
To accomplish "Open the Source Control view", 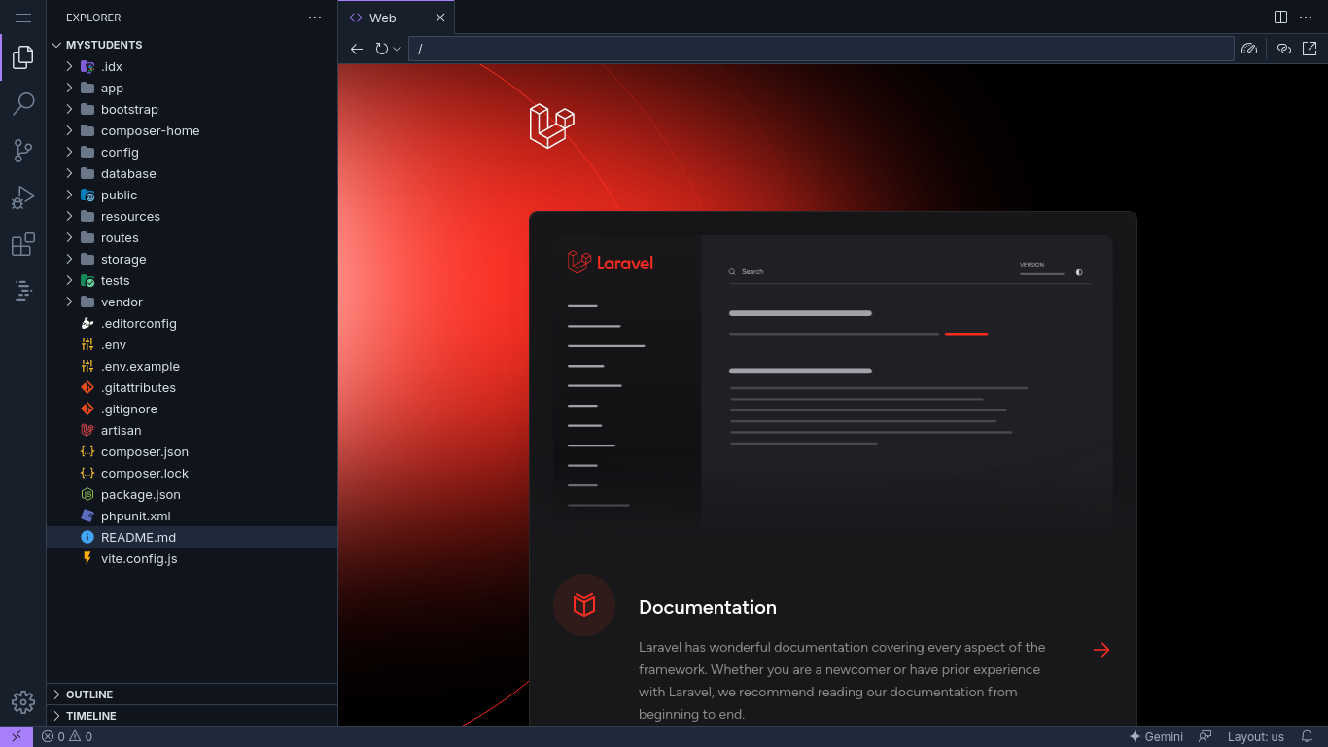I will [23, 151].
